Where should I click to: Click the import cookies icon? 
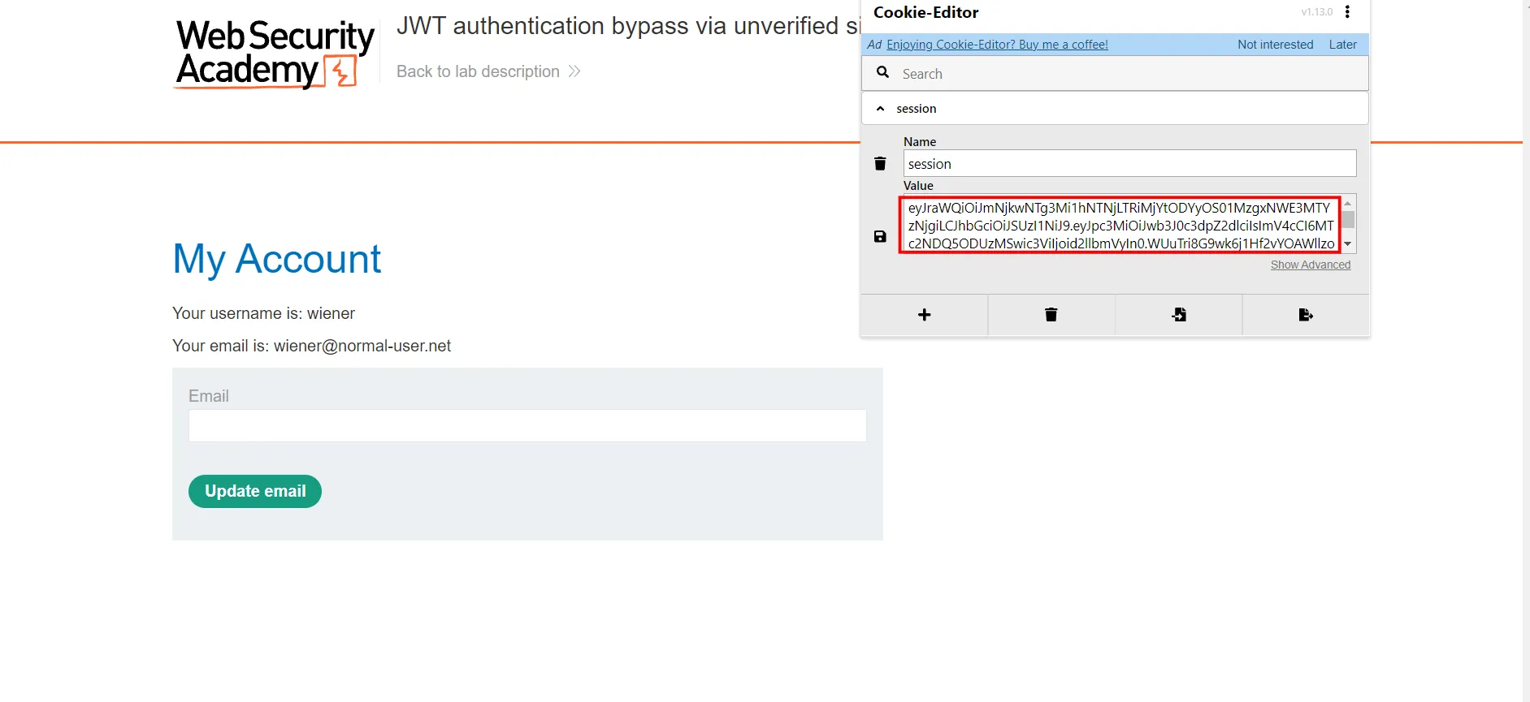coord(1178,315)
